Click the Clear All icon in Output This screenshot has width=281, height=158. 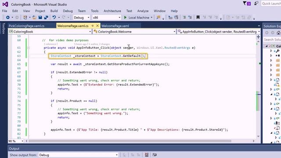[x=147, y=155]
